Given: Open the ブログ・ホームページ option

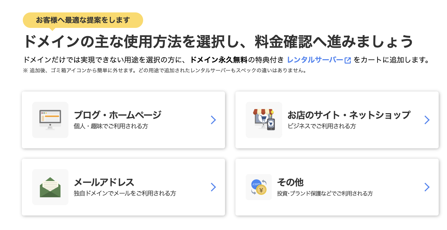Looking at the screenshot, I should pyautogui.click(x=123, y=120).
